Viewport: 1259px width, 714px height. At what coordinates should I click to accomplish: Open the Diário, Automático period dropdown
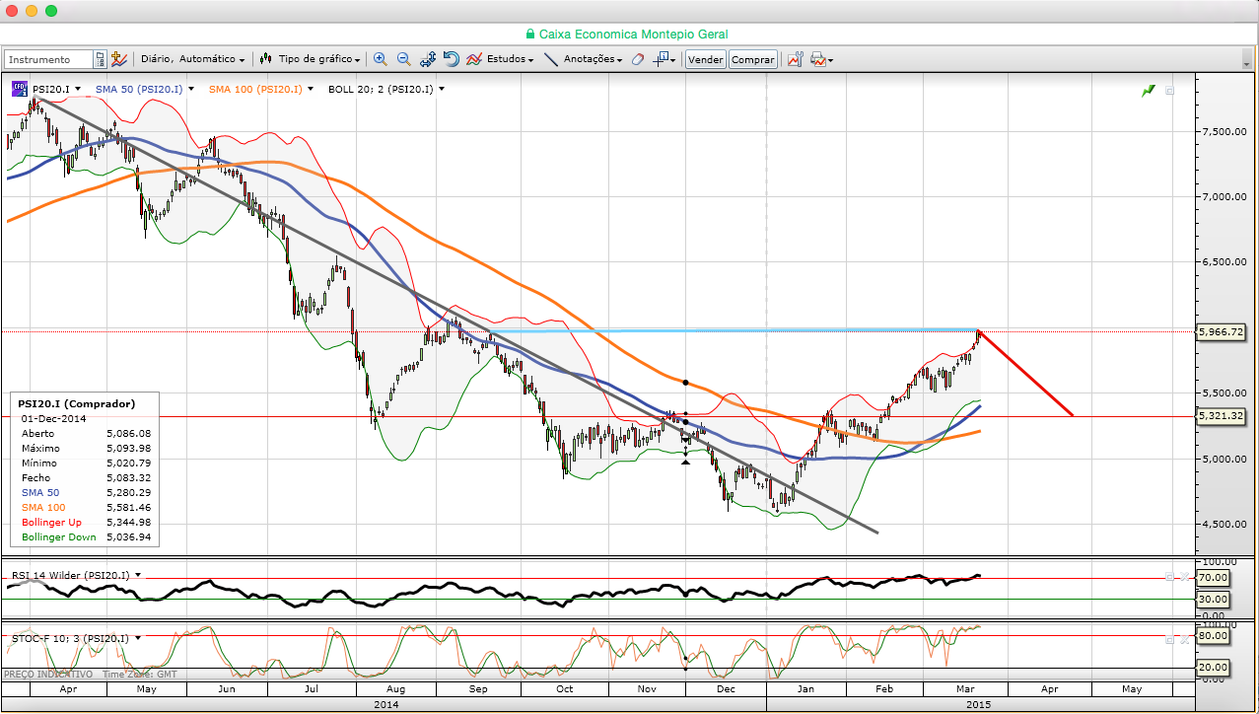[193, 59]
